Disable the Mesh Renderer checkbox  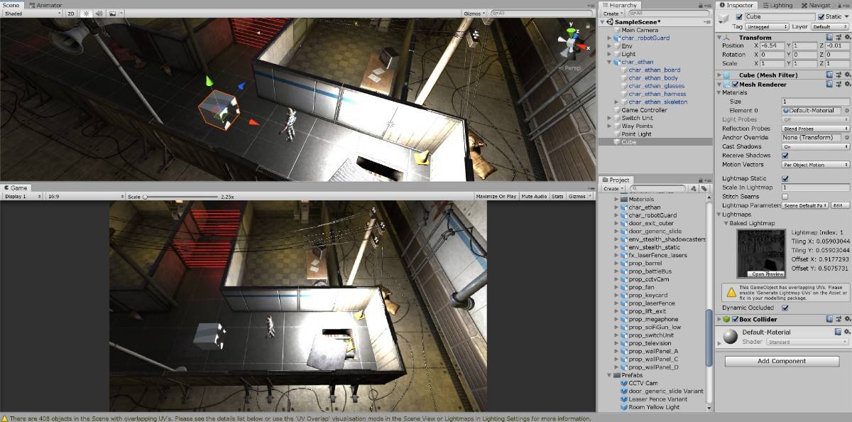pyautogui.click(x=735, y=84)
